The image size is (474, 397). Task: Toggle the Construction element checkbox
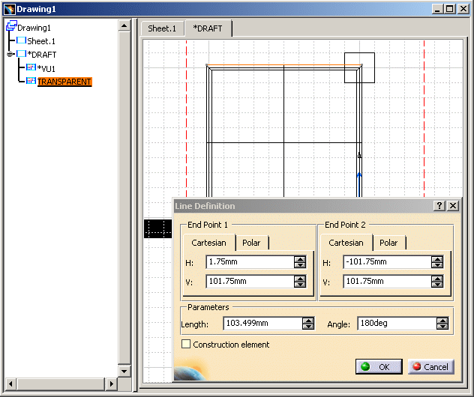pos(186,345)
